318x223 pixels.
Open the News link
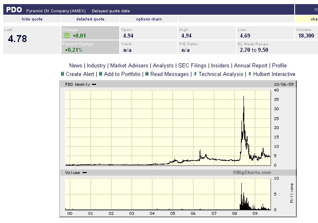76,65
